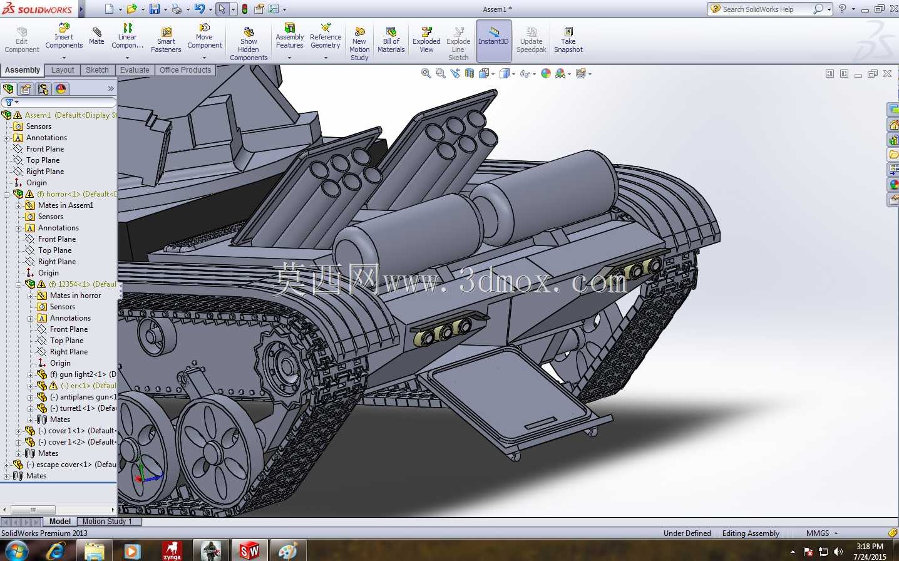Click the Save icon
This screenshot has width=899, height=561.
coord(155,9)
